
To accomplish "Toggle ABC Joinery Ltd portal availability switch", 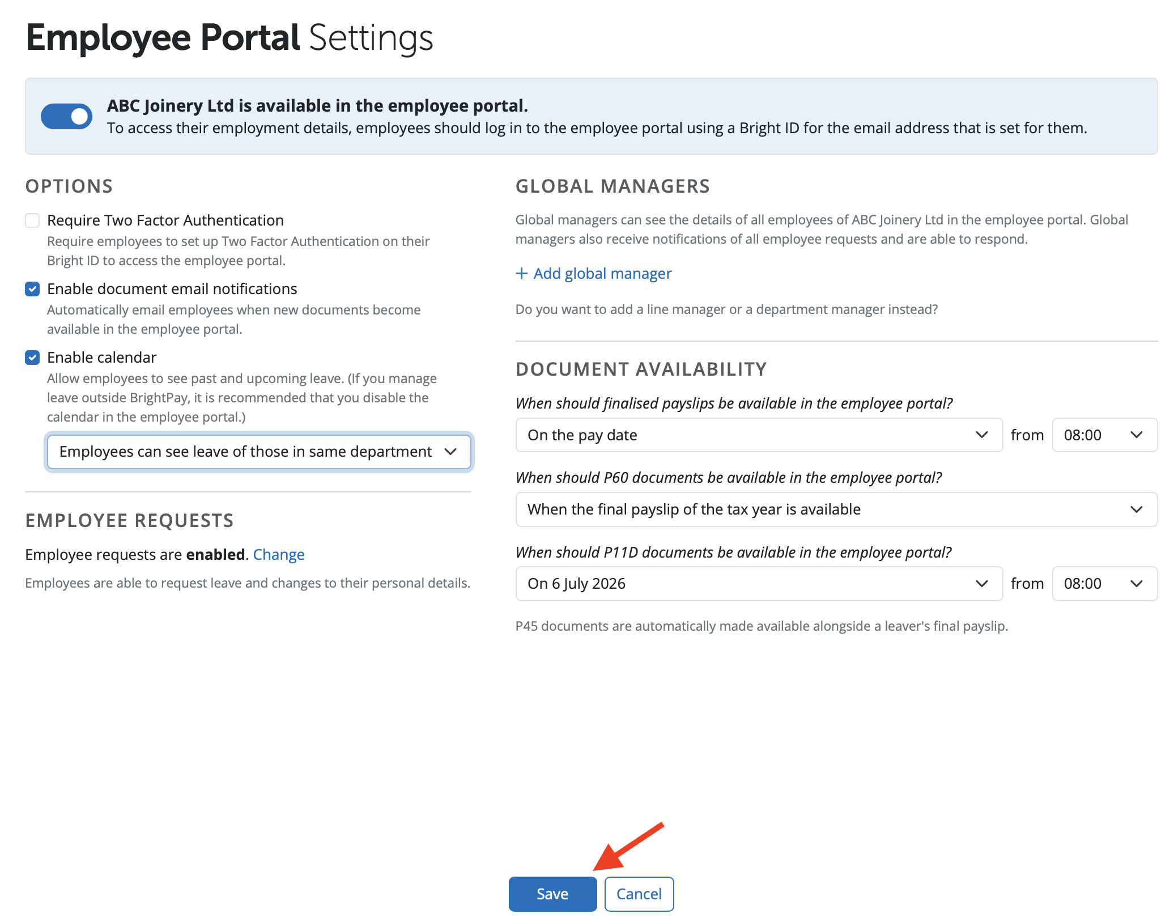I will [x=66, y=116].
